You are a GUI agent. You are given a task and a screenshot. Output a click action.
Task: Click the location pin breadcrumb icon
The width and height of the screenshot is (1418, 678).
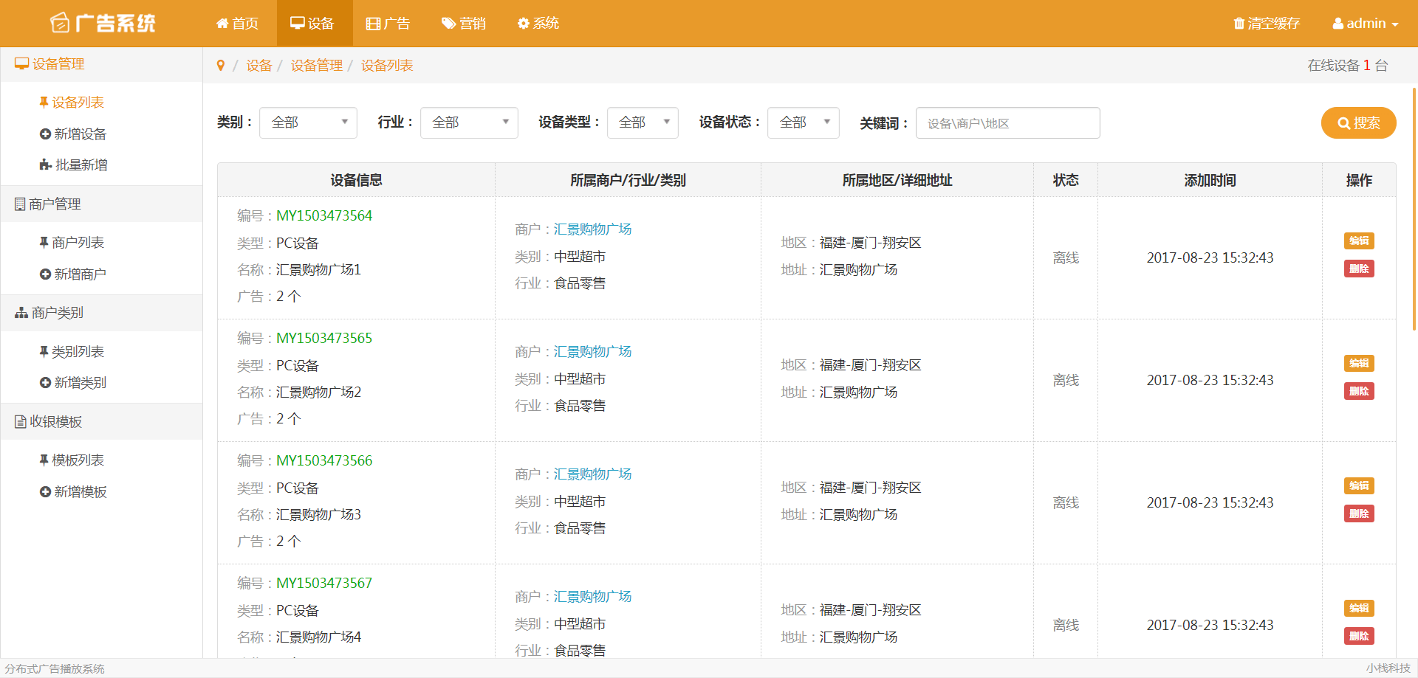point(220,66)
